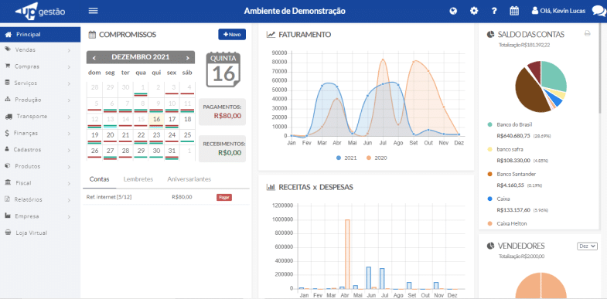
Task: Open the chat bubbles icon
Action: click(x=598, y=12)
